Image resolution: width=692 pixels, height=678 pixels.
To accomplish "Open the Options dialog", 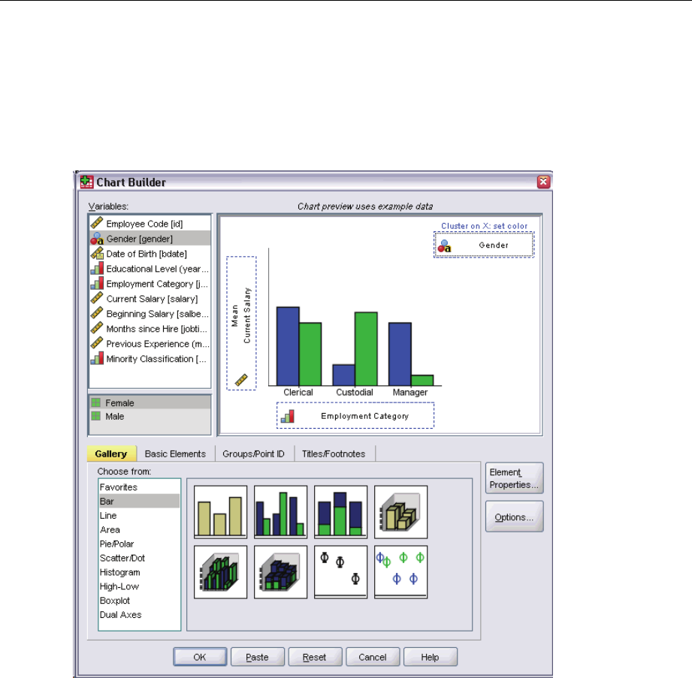I will click(x=514, y=517).
